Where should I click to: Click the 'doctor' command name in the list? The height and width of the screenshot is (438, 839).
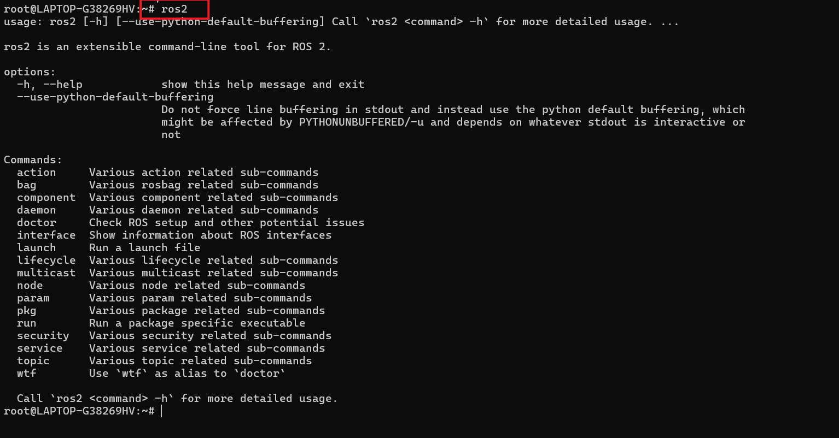click(x=36, y=222)
